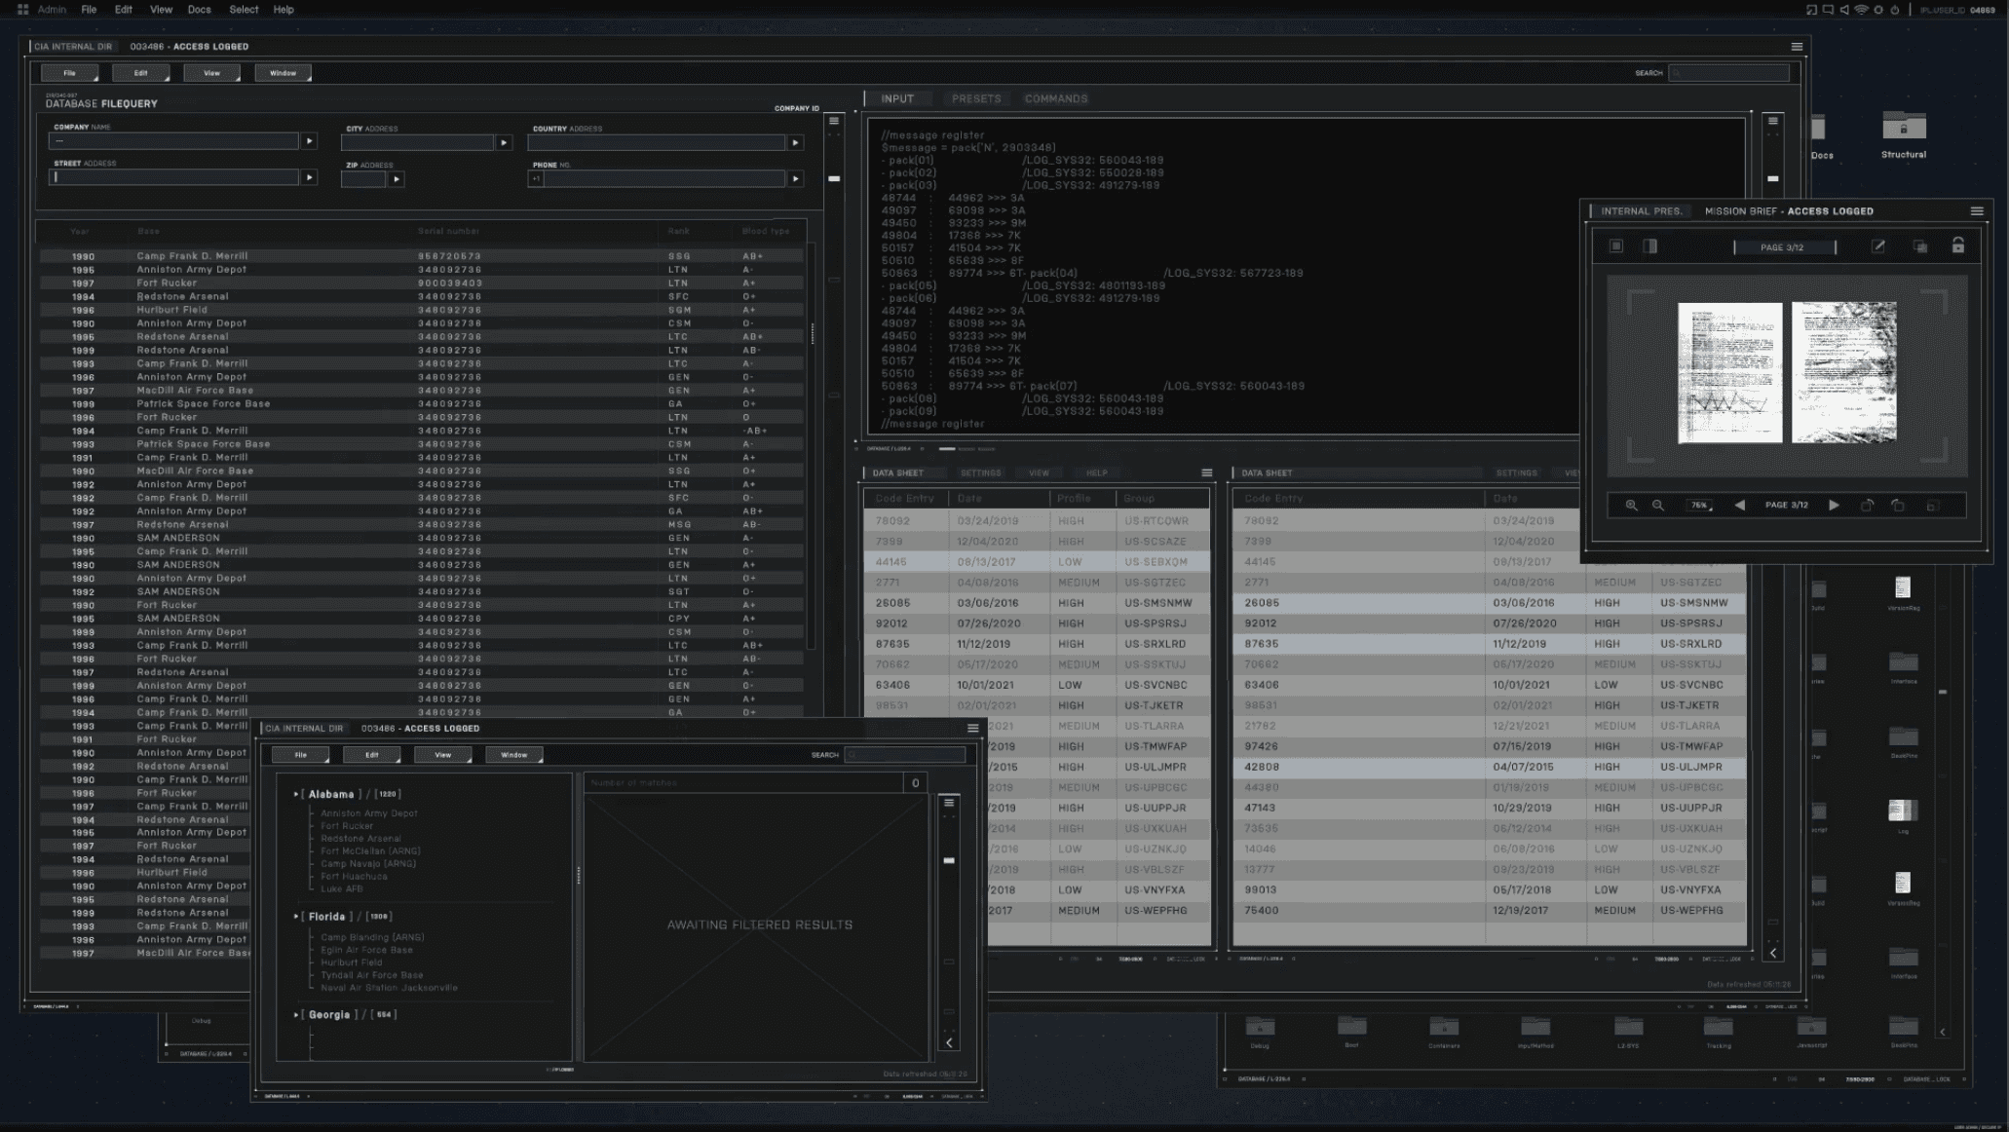Viewport: 2009px width, 1132px height.
Task: Click the Window button in database filequery
Action: pos(283,73)
